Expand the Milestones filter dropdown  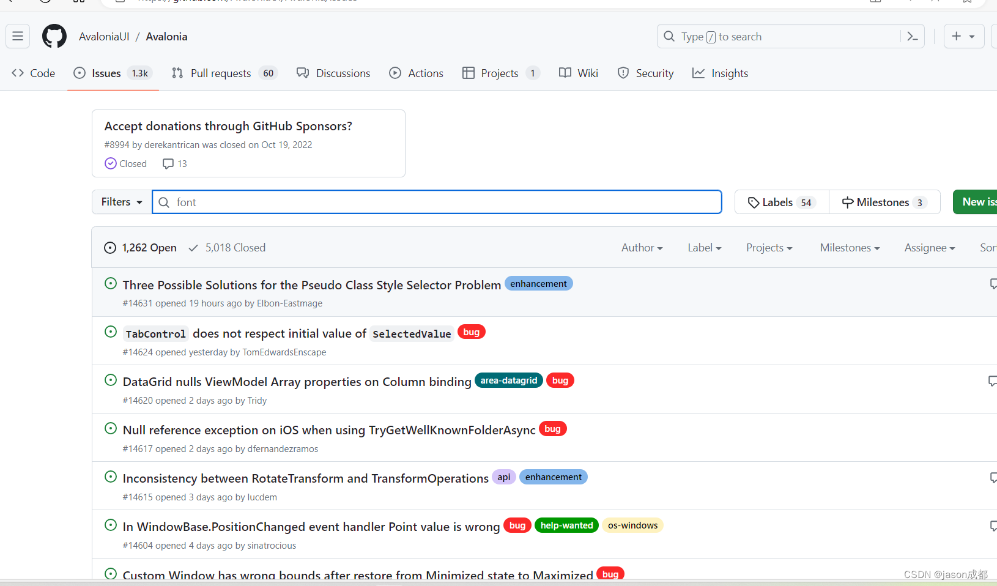pyautogui.click(x=850, y=248)
